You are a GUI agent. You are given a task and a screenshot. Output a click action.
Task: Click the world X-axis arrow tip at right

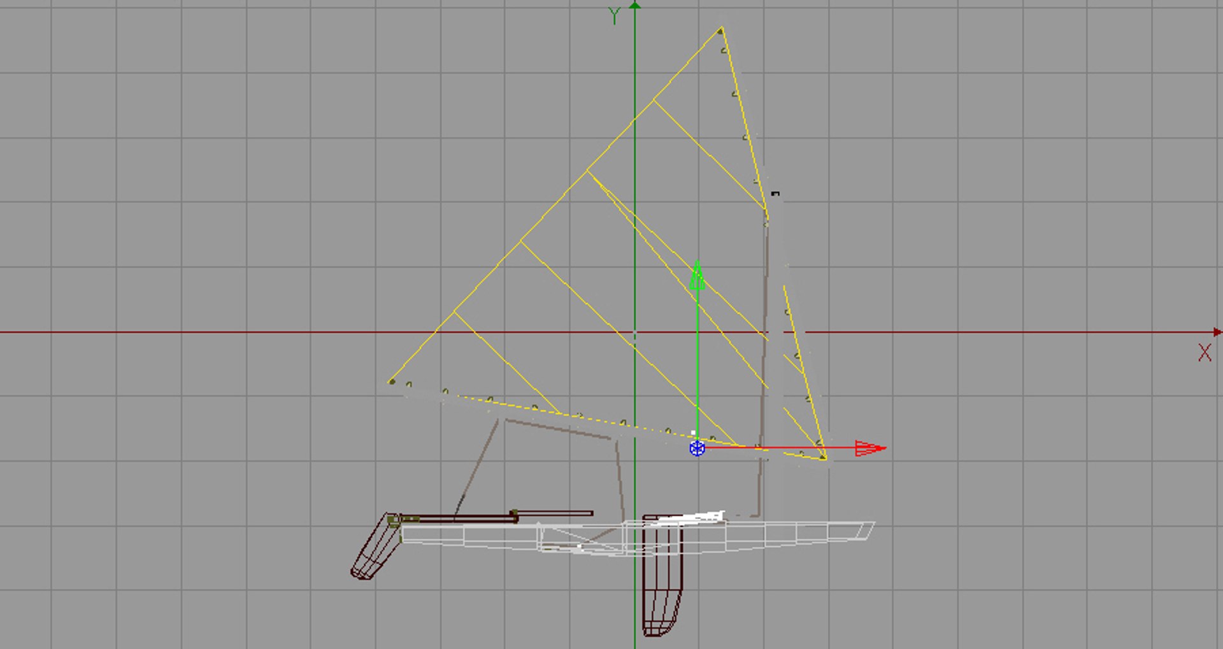1217,332
